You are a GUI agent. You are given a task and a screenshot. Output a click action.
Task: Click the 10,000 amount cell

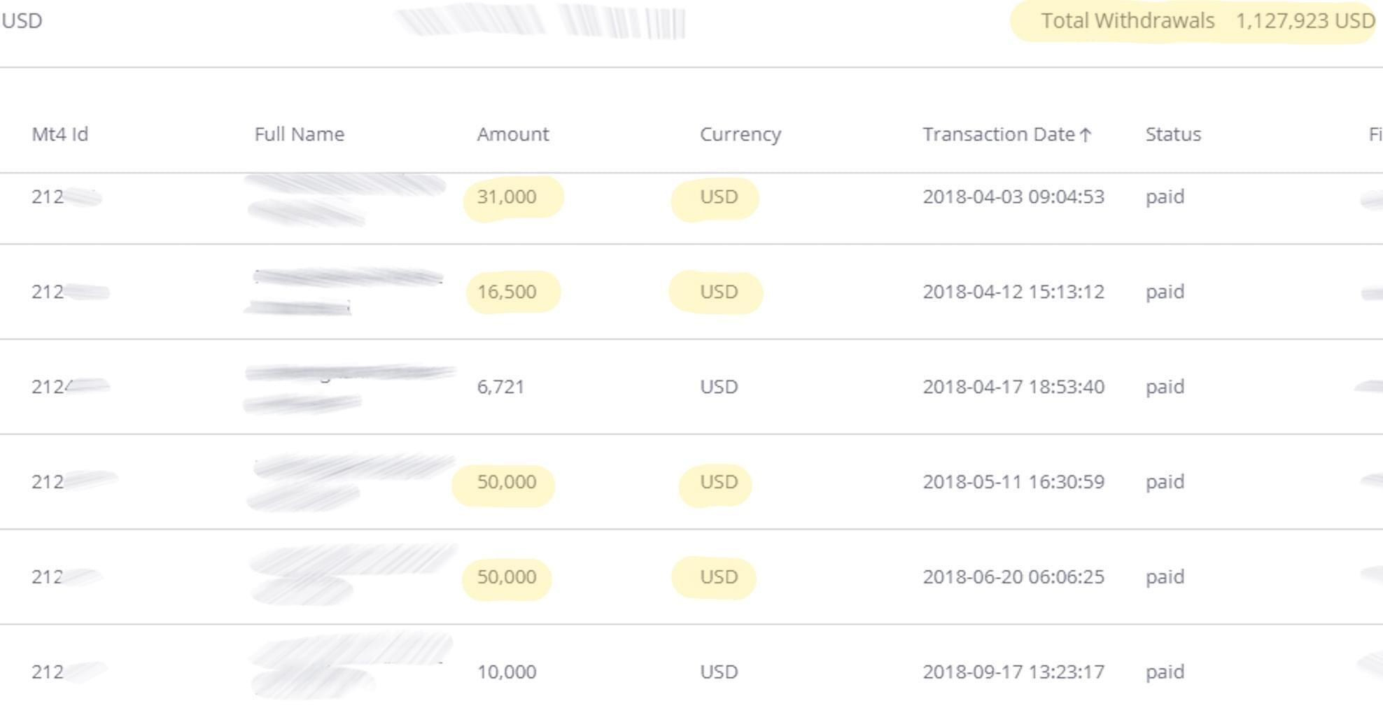tap(507, 672)
